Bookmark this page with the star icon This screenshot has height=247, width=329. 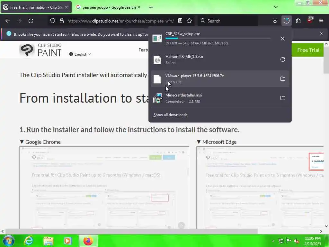[x=189, y=21]
